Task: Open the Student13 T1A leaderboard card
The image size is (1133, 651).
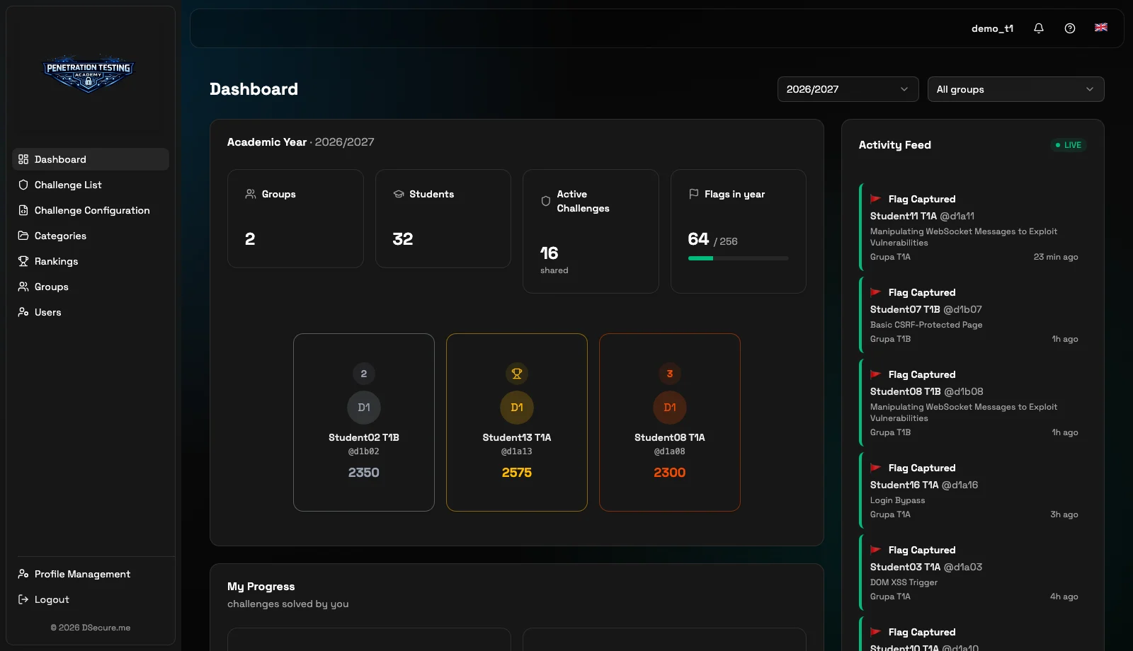Action: click(x=517, y=422)
